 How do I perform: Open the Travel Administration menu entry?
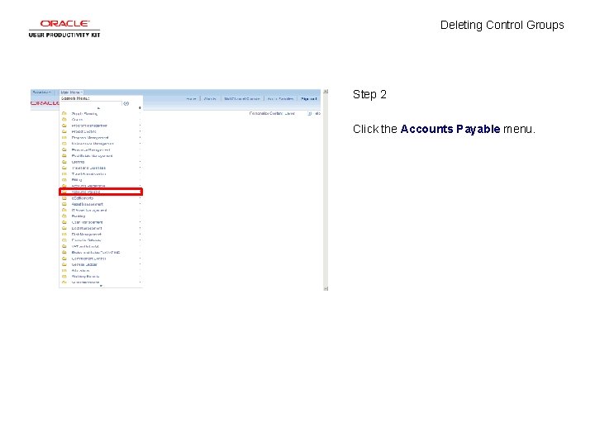click(x=88, y=174)
